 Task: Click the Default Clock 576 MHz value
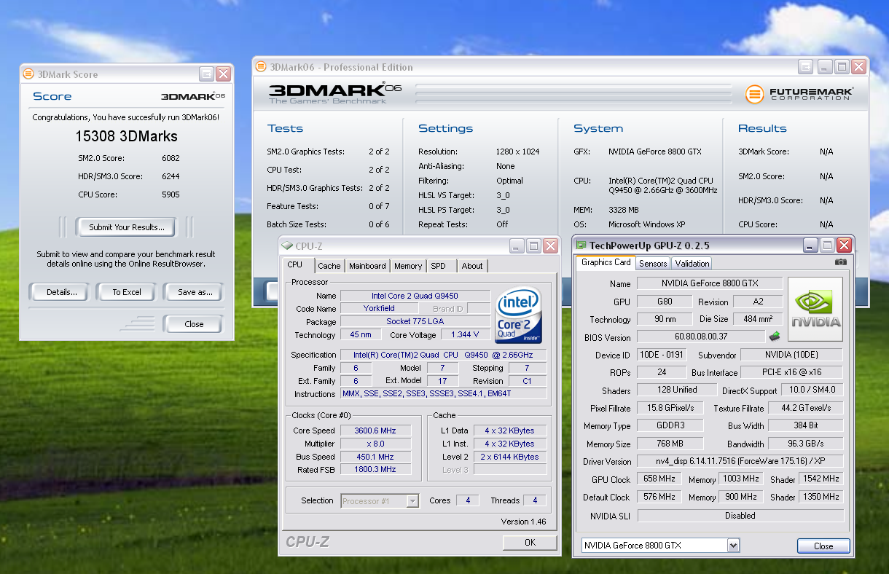point(659,497)
